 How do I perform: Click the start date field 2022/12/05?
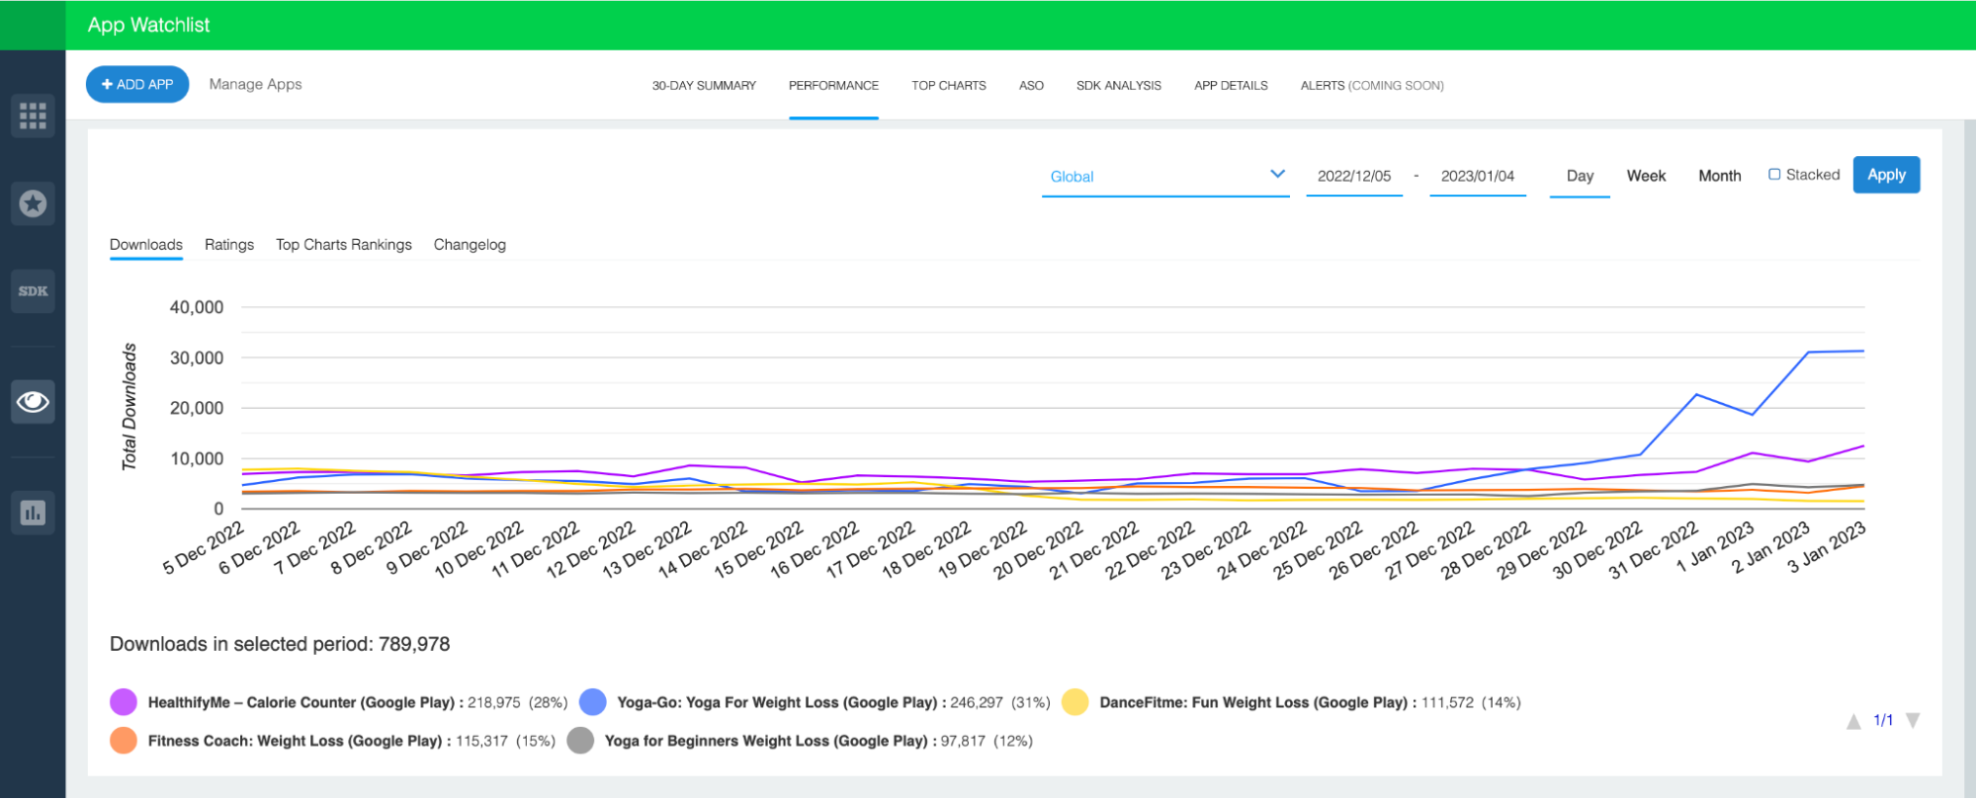pyautogui.click(x=1354, y=176)
